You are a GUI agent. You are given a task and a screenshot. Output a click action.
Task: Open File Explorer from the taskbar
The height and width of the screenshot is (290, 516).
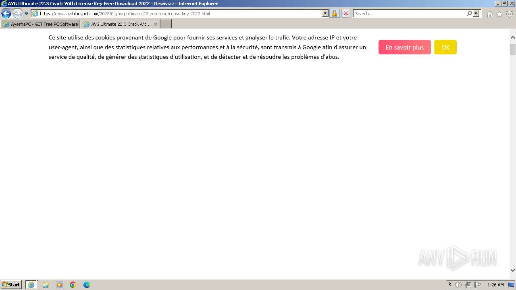46,285
